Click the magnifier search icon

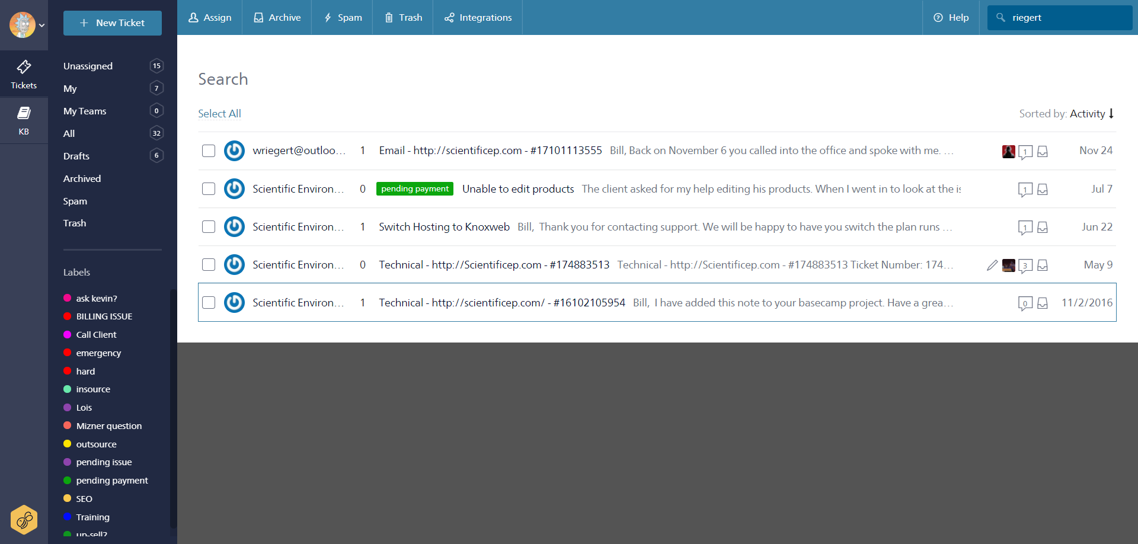coord(1000,18)
